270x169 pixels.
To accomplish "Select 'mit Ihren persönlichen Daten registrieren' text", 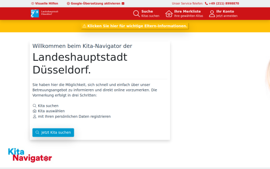I will coord(74,116).
